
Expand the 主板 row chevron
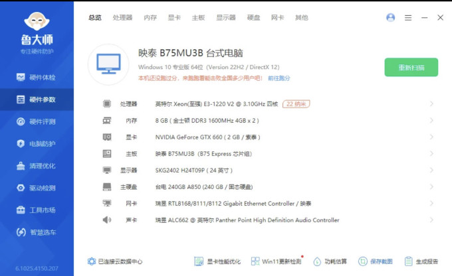pos(431,154)
